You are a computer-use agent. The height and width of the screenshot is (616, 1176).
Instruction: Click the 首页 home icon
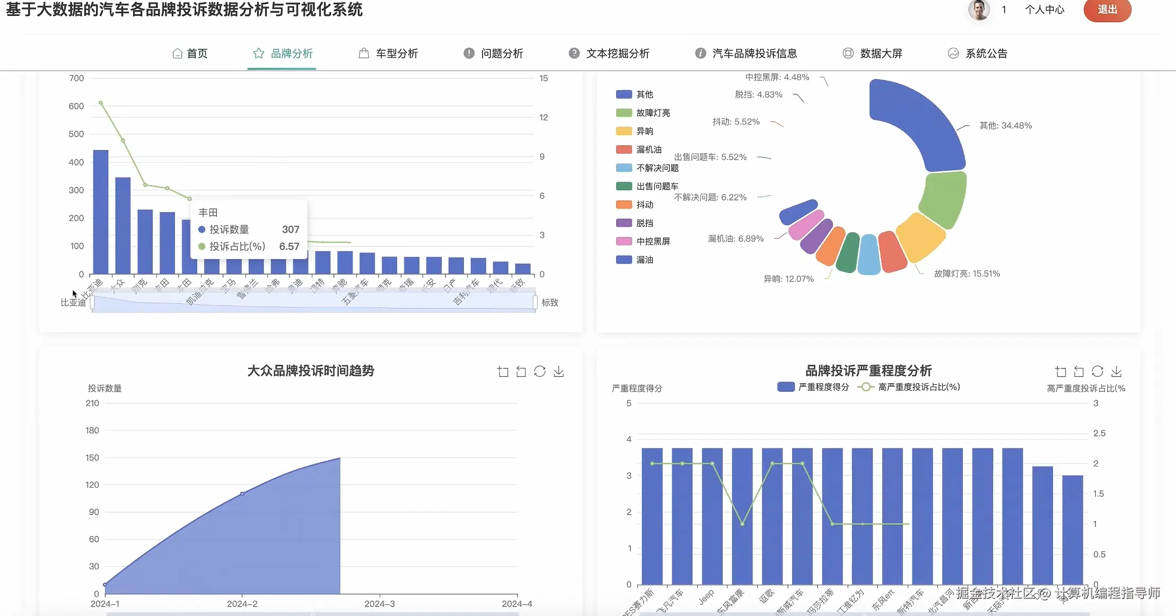coord(177,54)
